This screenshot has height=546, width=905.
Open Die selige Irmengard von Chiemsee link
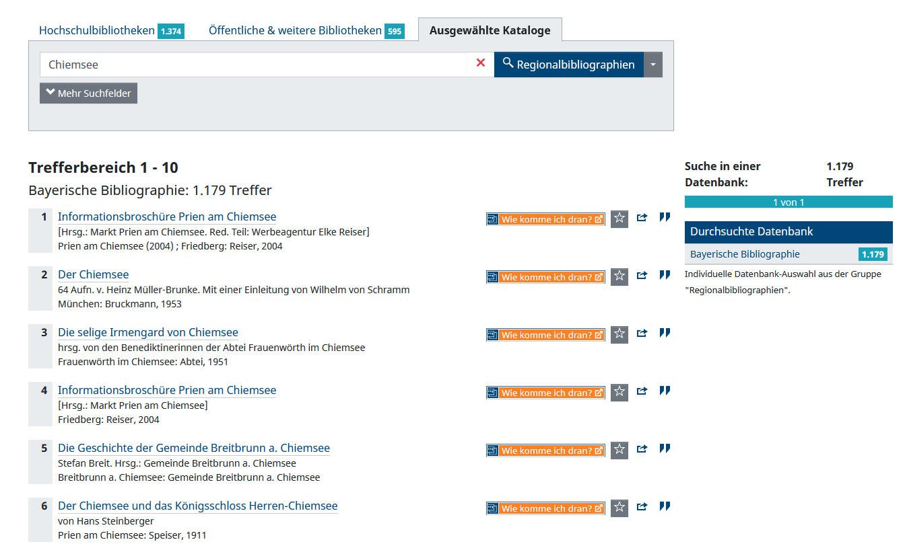coord(148,332)
